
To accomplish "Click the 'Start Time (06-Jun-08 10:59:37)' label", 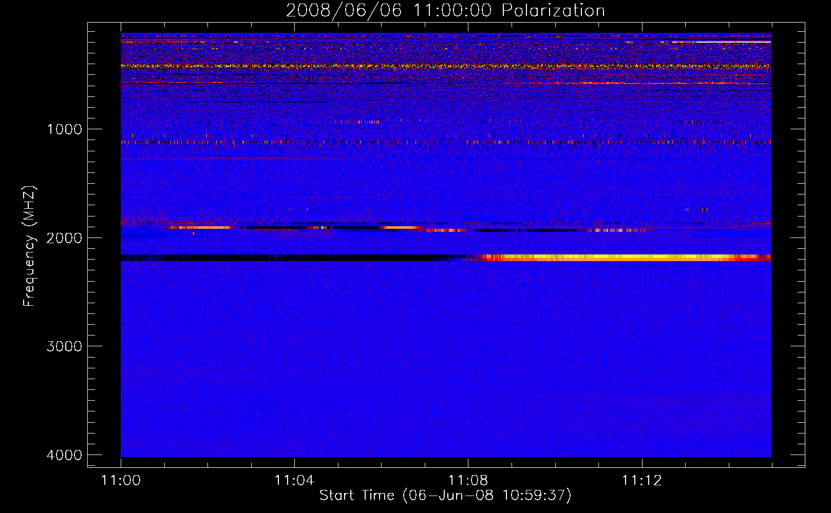I will tap(445, 496).
